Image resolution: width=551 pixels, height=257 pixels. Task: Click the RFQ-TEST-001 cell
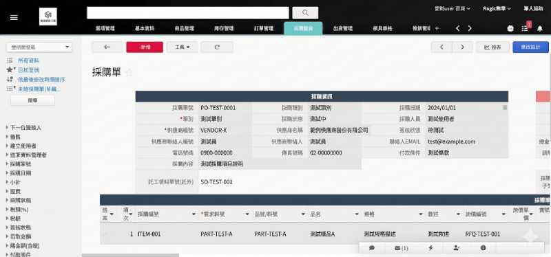tap(483, 234)
